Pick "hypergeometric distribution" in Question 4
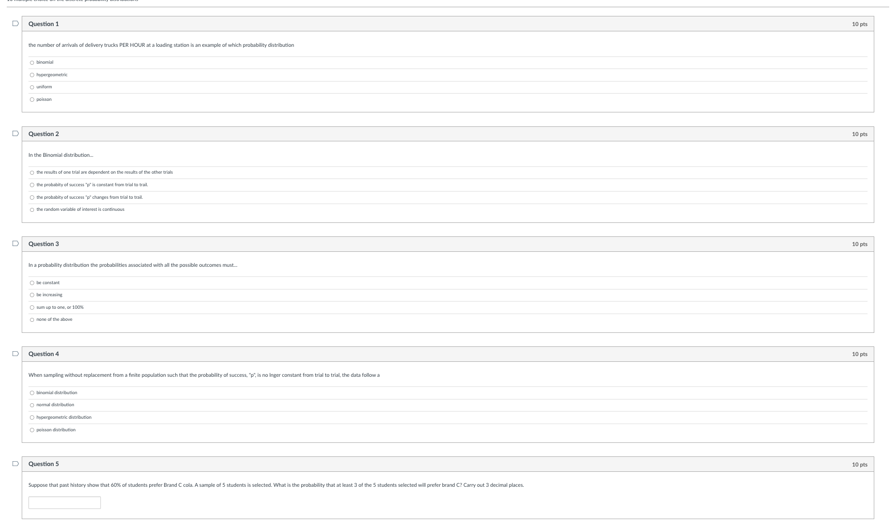Viewport: 896px width, 522px height. click(x=32, y=417)
